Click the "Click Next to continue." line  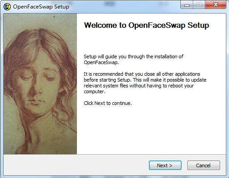(108, 103)
